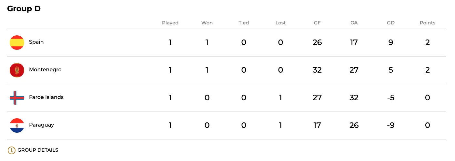The height and width of the screenshot is (161, 455).
Task: Click the Montenegro flag icon
Action: (17, 70)
